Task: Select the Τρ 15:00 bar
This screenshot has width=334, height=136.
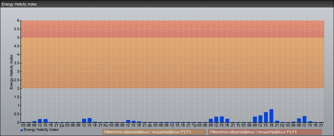Action: coord(222,119)
